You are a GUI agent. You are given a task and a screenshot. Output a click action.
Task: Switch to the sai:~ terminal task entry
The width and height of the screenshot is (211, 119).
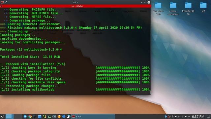tap(93, 116)
